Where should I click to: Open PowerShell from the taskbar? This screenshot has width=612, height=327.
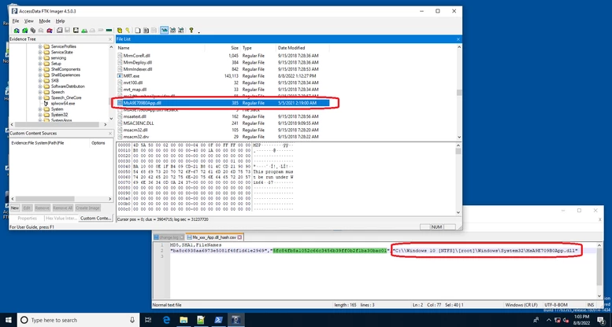tap(218, 320)
